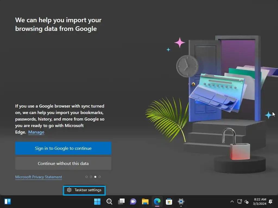278x208 pixels.
Task: Show hidden system tray icons
Action: tap(232, 201)
